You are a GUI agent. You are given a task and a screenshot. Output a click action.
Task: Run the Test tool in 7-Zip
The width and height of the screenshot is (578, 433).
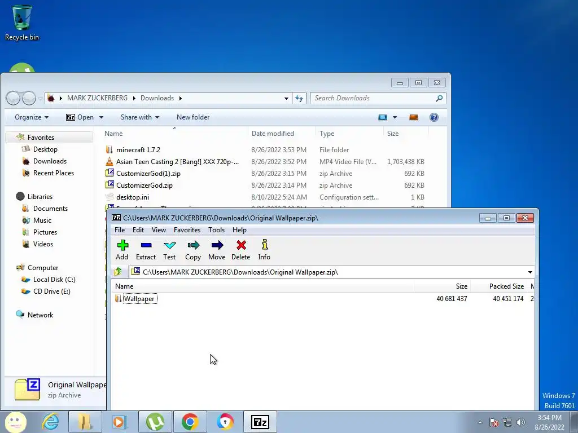coord(169,250)
